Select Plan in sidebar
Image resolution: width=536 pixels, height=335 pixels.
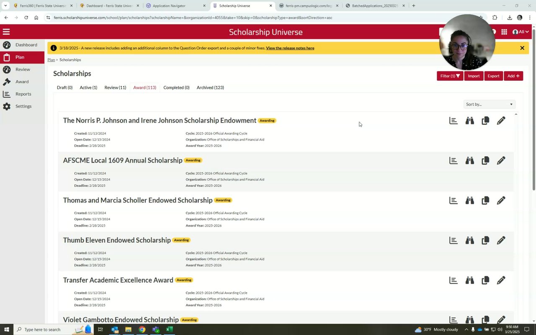coord(22,57)
